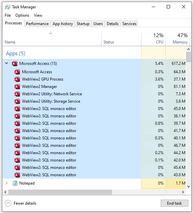
Task: Click the icon of the 39.7 M SQL monaco editor
Action: pos(17,123)
